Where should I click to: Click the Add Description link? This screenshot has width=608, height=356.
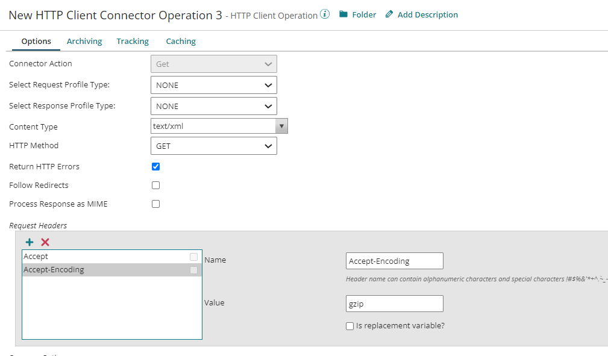click(427, 14)
